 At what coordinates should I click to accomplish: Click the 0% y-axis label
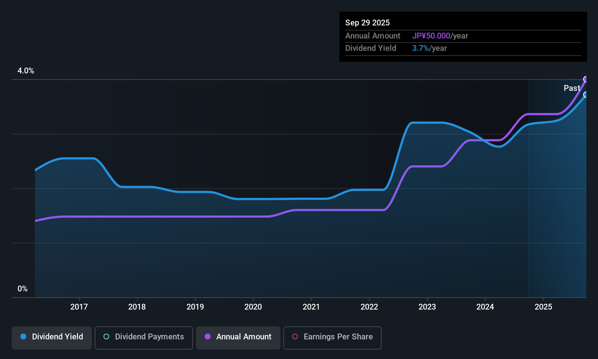pyautogui.click(x=23, y=289)
